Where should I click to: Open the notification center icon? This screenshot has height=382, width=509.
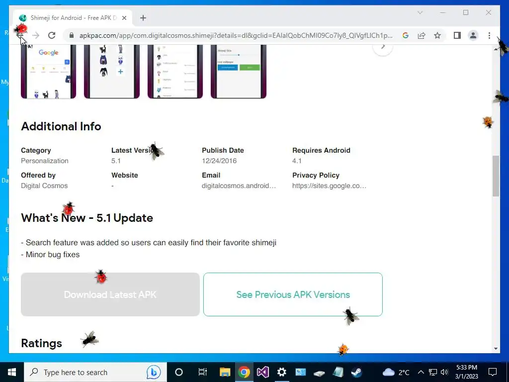click(493, 372)
